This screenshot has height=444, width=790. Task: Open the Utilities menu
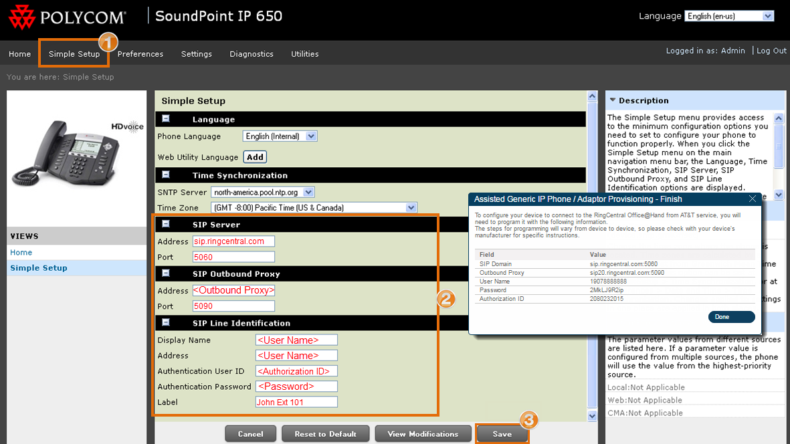(x=305, y=54)
